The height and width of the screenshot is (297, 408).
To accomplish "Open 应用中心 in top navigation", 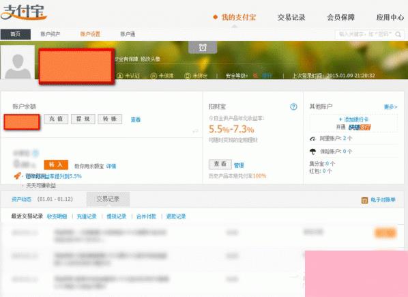I will coord(390,18).
